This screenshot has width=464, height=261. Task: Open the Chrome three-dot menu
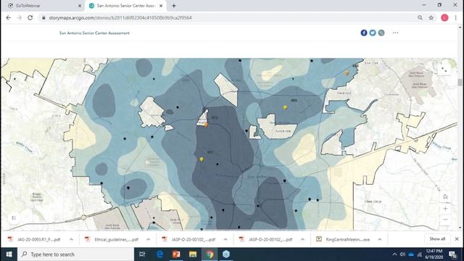(456, 17)
